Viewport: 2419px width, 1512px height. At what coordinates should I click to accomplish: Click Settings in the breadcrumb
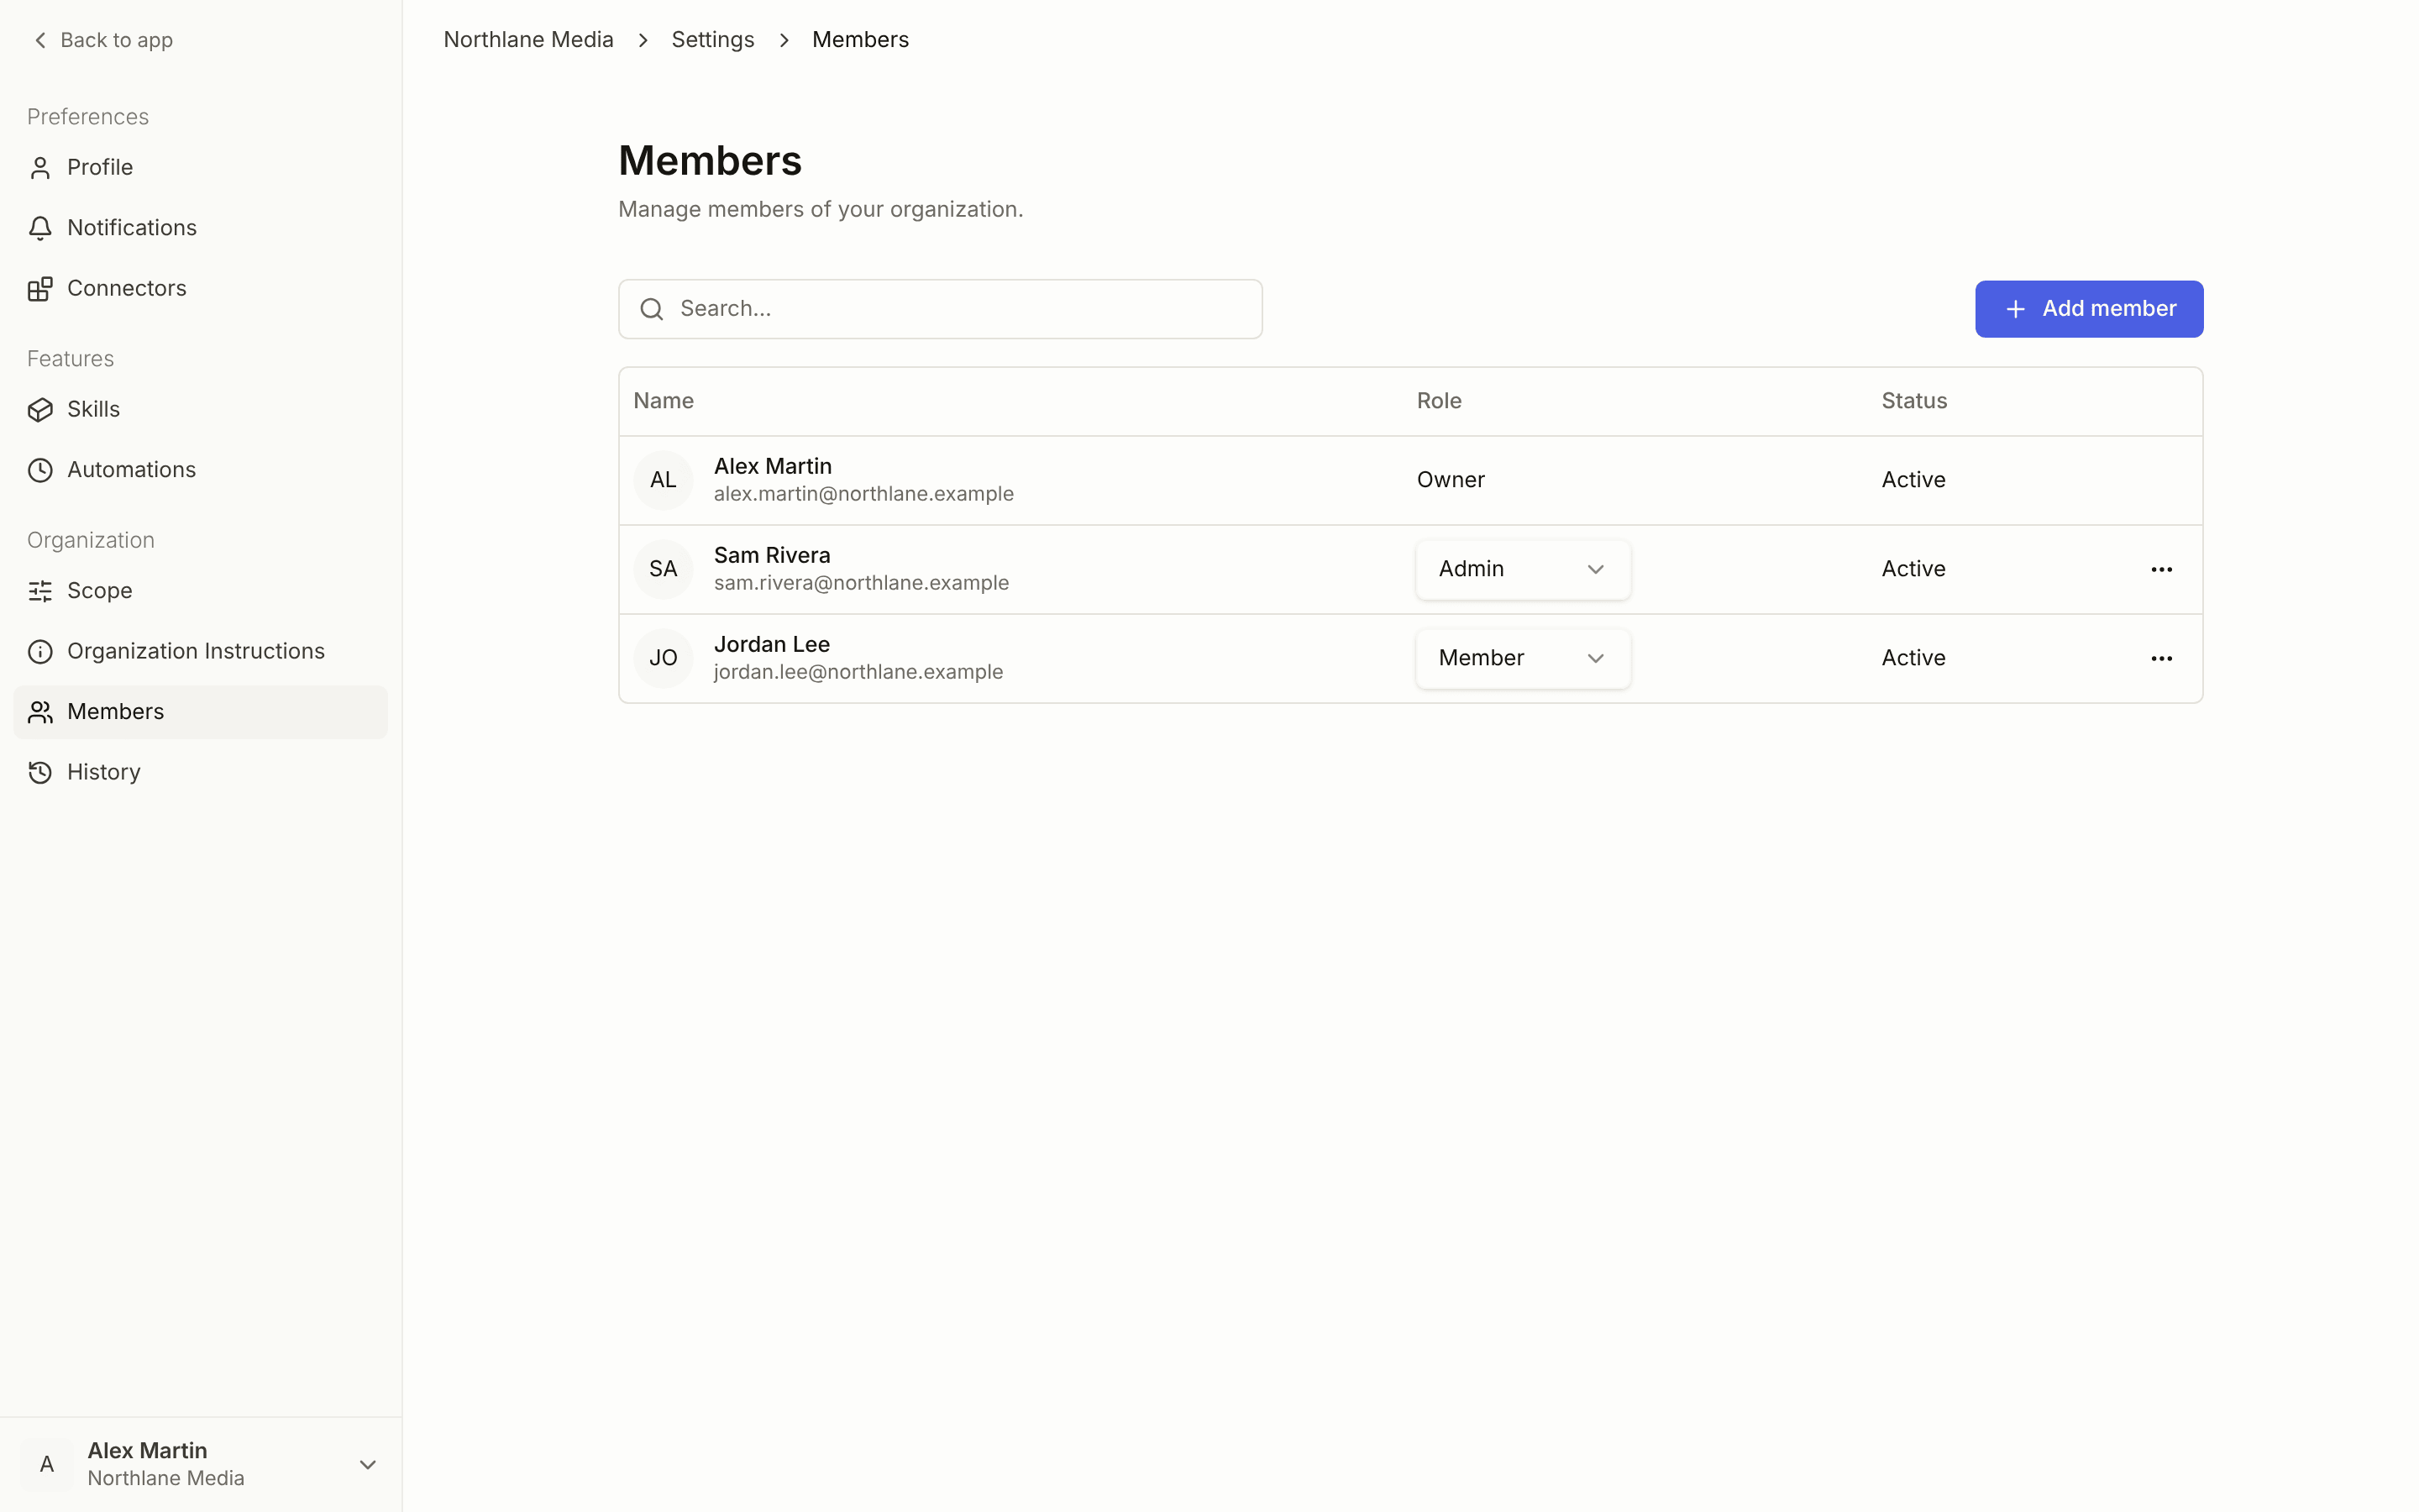coord(713,40)
